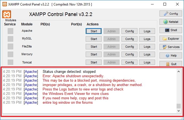Screen dimensions: 184x120
Task: Click 'Error: Apache shutdown unexpectedly.' log line
Action: click(x=73, y=76)
